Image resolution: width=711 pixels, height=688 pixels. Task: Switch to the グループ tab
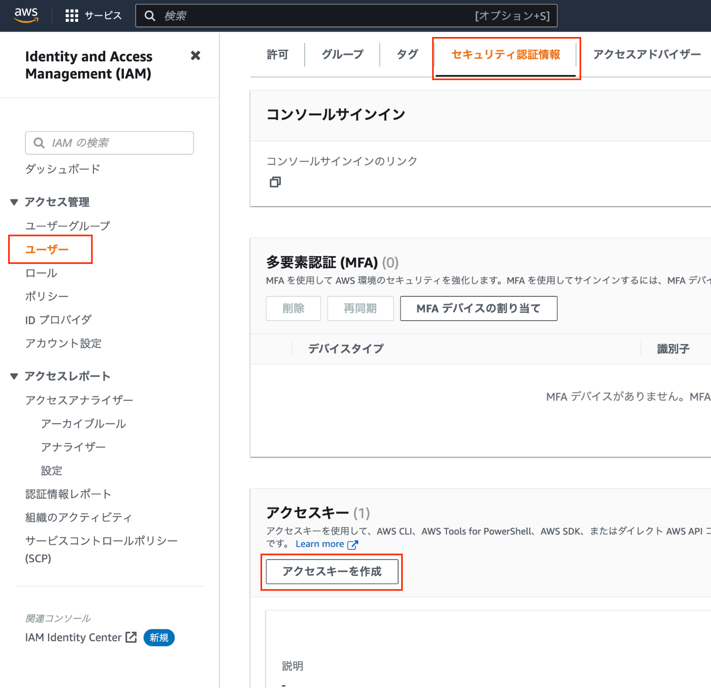[343, 54]
